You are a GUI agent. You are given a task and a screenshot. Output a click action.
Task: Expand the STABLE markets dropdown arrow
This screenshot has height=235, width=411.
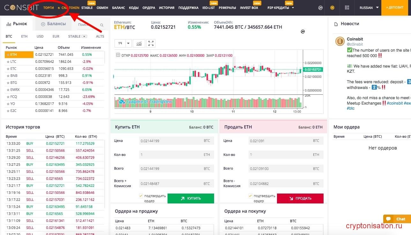point(84,36)
